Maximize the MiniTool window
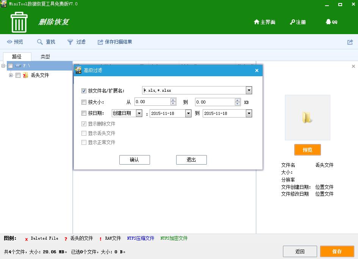The width and height of the screenshot is (358, 259). (340, 4)
